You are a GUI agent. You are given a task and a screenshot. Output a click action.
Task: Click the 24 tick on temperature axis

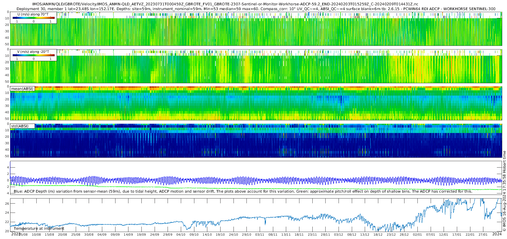tap(7, 213)
